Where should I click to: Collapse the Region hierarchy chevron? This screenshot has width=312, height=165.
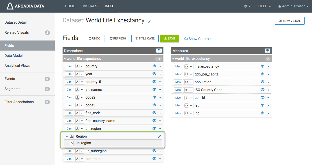(x=67, y=136)
